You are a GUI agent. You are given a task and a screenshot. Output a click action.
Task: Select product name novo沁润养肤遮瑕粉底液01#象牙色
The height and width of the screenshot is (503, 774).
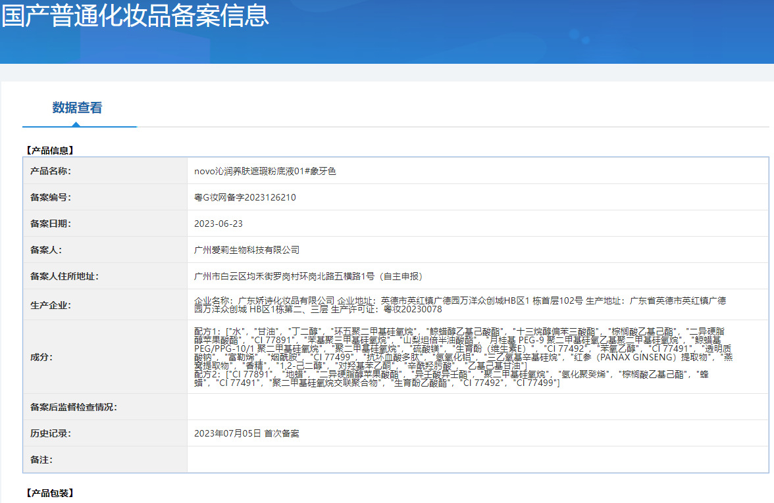(265, 171)
